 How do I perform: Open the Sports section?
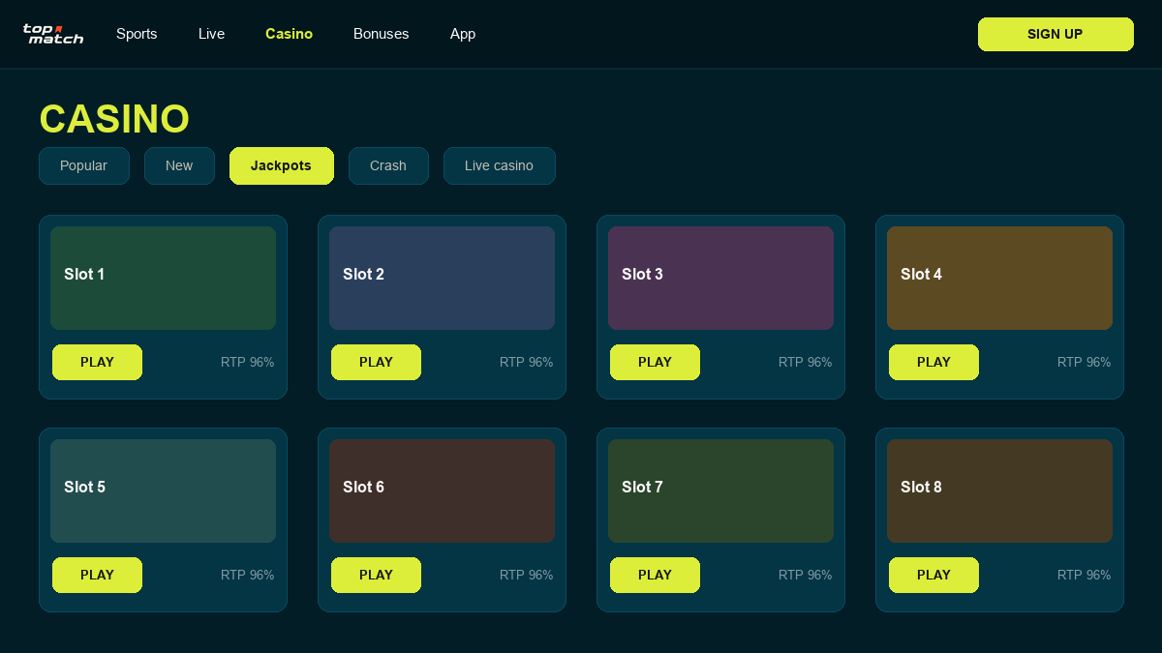click(x=137, y=34)
